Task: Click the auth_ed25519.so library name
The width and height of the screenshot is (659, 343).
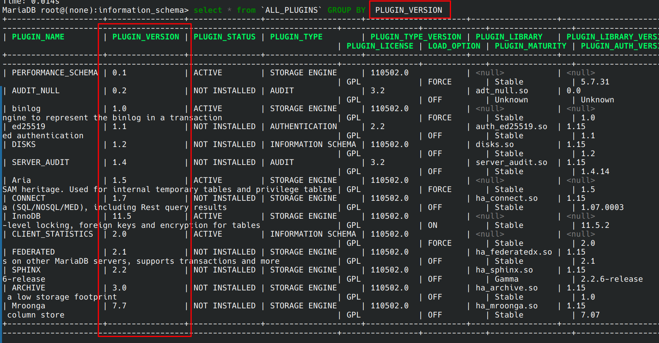Action: (512, 127)
